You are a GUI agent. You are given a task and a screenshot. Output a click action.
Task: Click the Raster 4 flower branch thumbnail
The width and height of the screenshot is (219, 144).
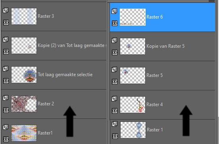pos(133,105)
